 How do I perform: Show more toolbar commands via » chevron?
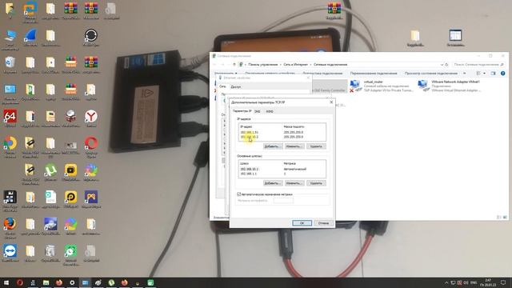click(x=465, y=74)
